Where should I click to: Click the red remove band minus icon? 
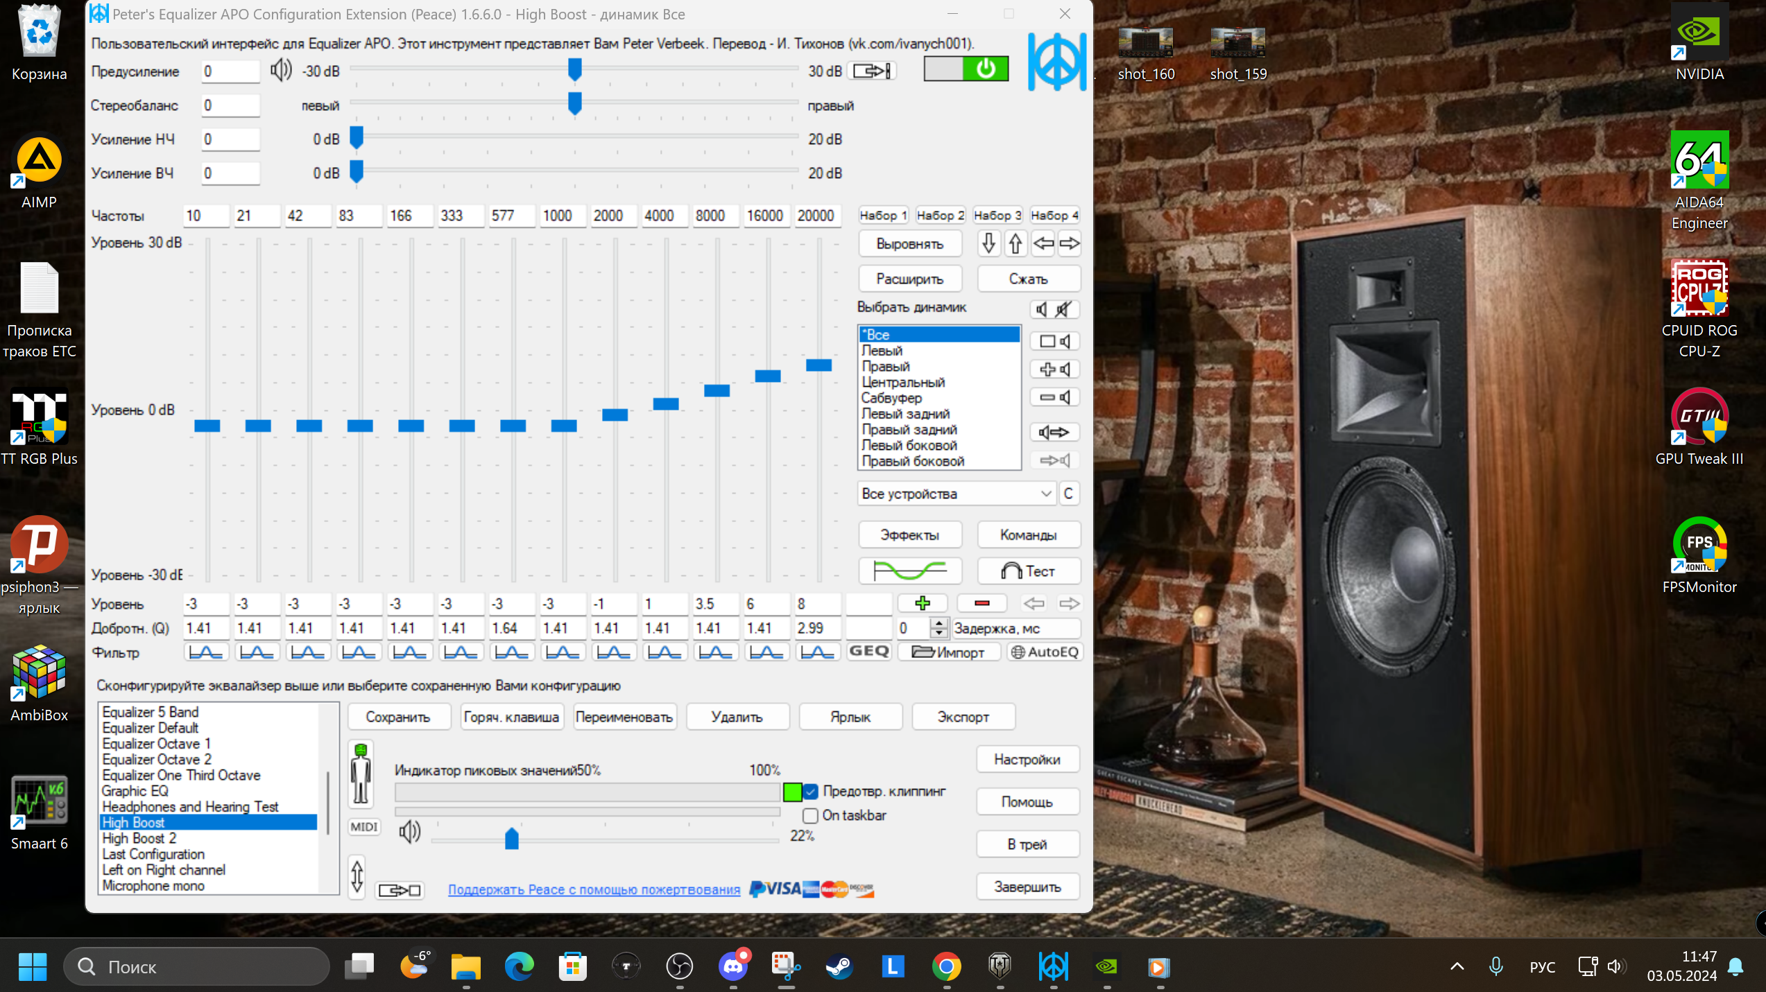pos(981,603)
